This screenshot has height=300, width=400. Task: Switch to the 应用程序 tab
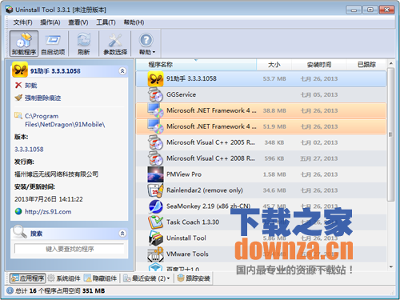(27, 278)
